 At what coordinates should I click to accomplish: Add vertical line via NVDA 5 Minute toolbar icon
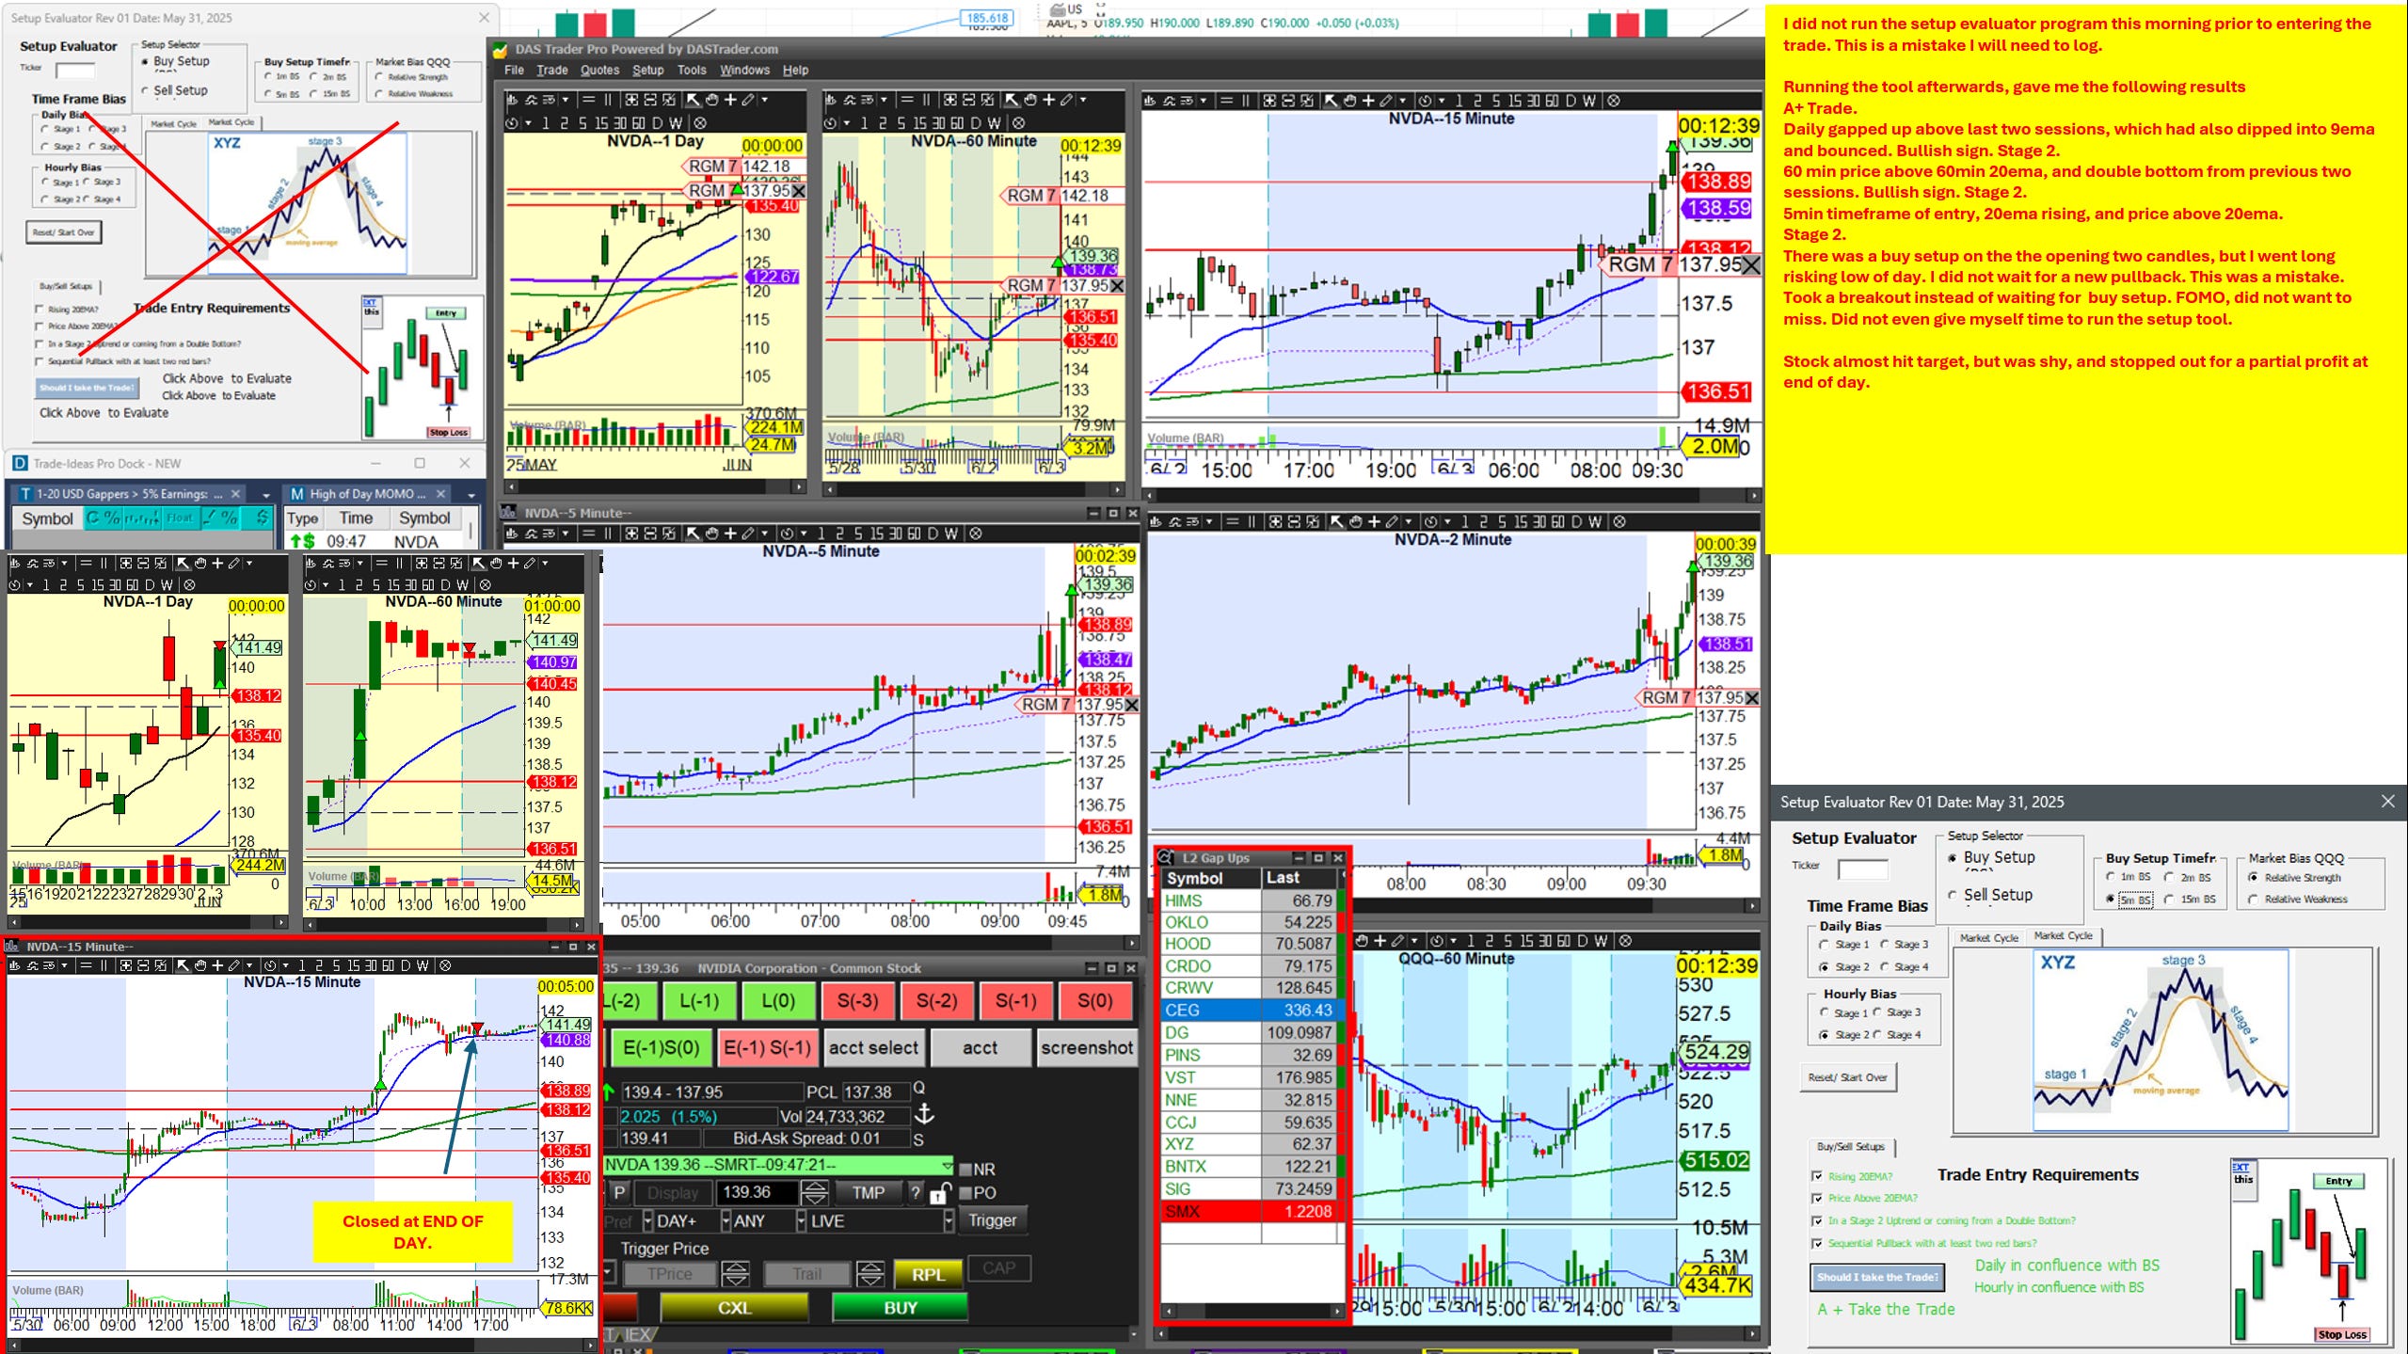pyautogui.click(x=608, y=534)
